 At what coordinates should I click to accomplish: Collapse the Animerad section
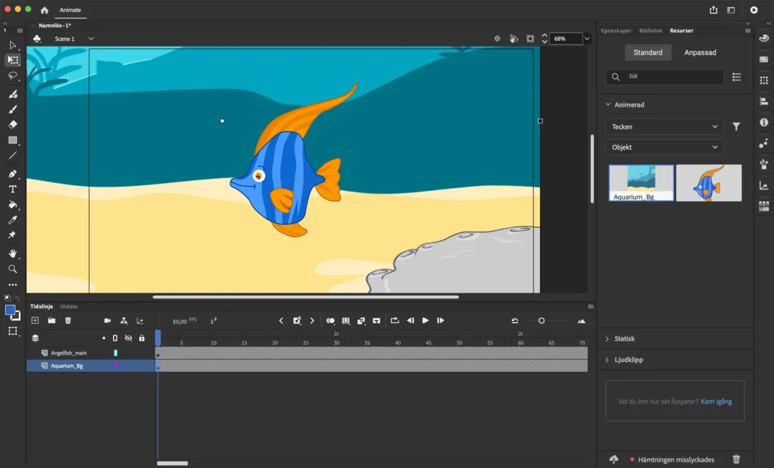[608, 104]
